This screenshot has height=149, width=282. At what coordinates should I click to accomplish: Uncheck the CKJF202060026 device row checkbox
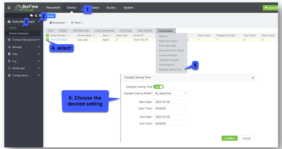click(x=47, y=40)
